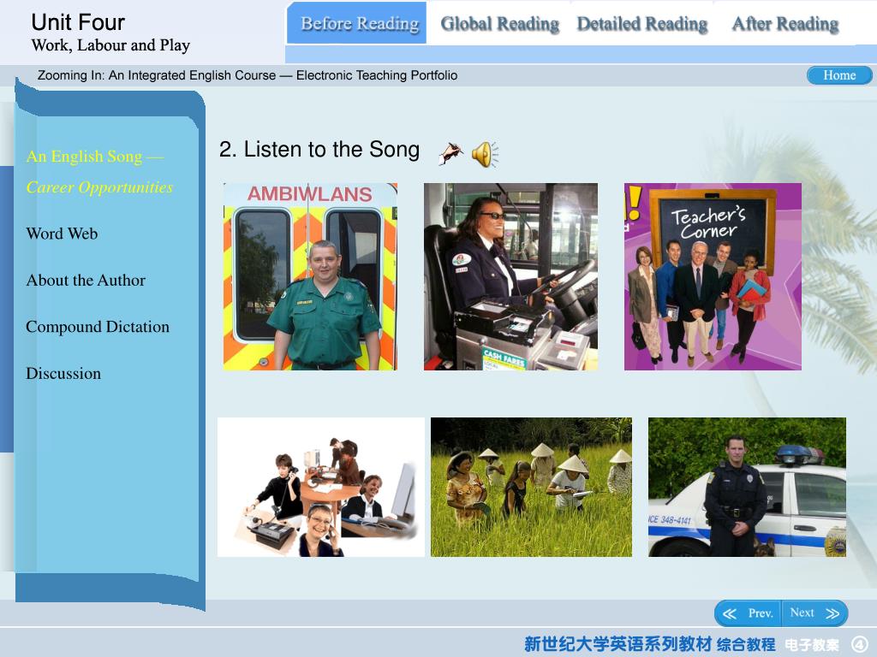Image resolution: width=877 pixels, height=657 pixels.
Task: Select An English Song in the sidebar
Action: 94,157
